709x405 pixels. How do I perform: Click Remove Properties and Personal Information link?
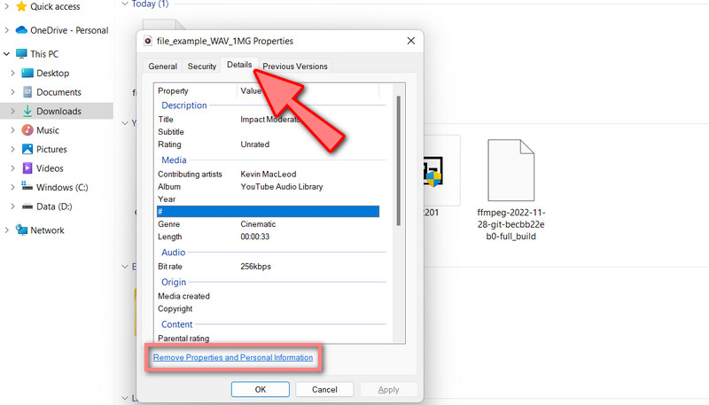click(x=233, y=357)
